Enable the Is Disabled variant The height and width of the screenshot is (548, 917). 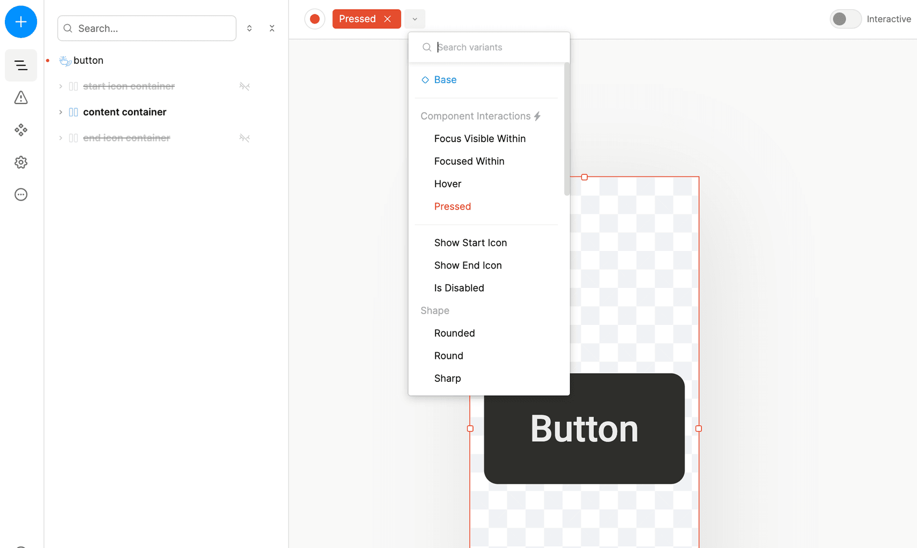(458, 288)
